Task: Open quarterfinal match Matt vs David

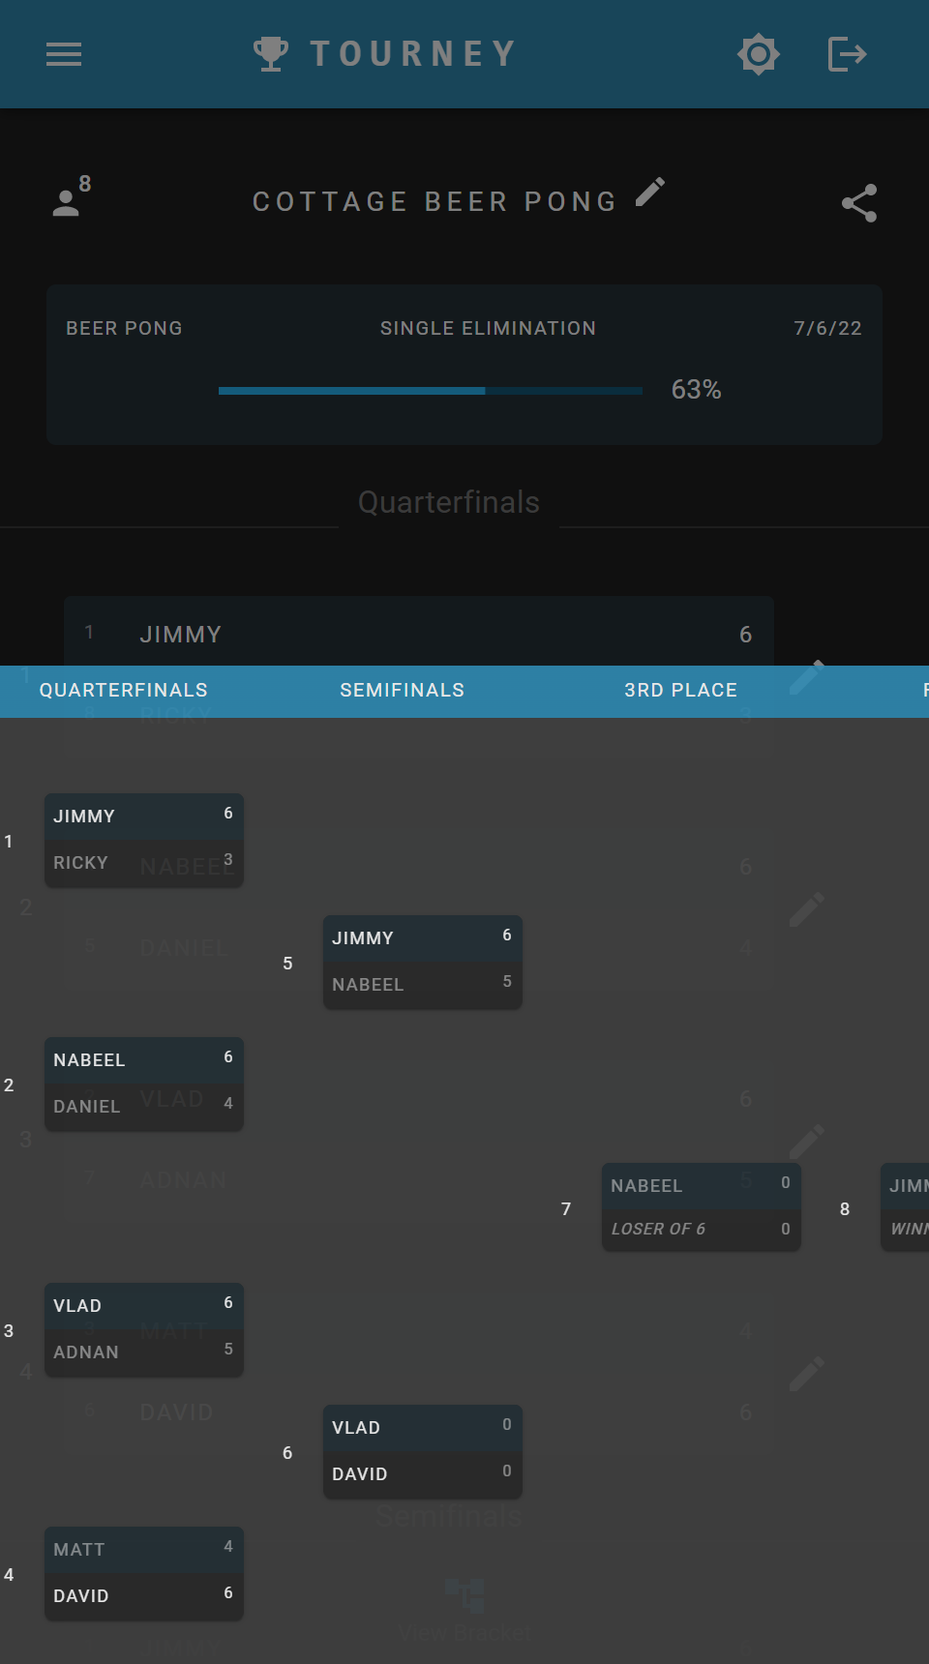Action: click(144, 1573)
